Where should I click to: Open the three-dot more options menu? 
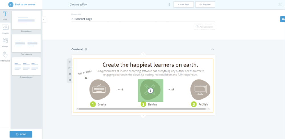pos(169,5)
